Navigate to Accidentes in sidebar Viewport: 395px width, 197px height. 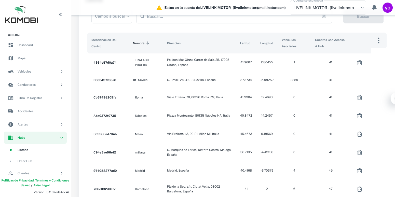(x=25, y=111)
